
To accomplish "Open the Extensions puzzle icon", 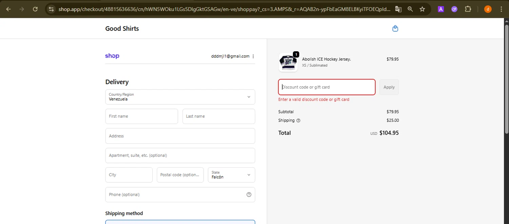I will (x=468, y=9).
